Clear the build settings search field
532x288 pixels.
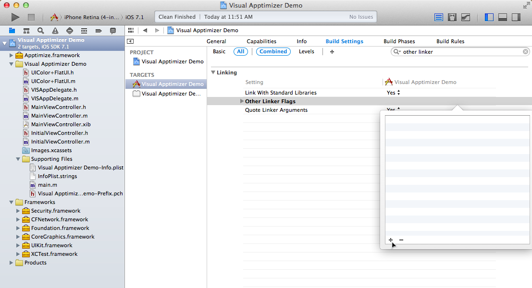[x=525, y=51]
